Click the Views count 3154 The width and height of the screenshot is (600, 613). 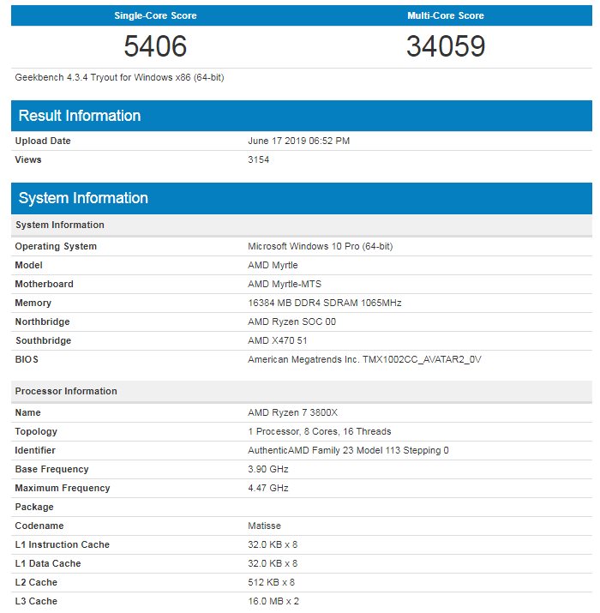[258, 159]
